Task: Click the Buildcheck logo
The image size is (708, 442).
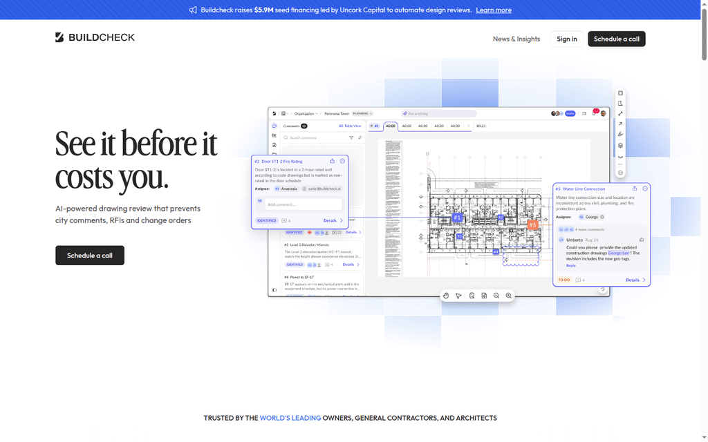Action: [95, 37]
